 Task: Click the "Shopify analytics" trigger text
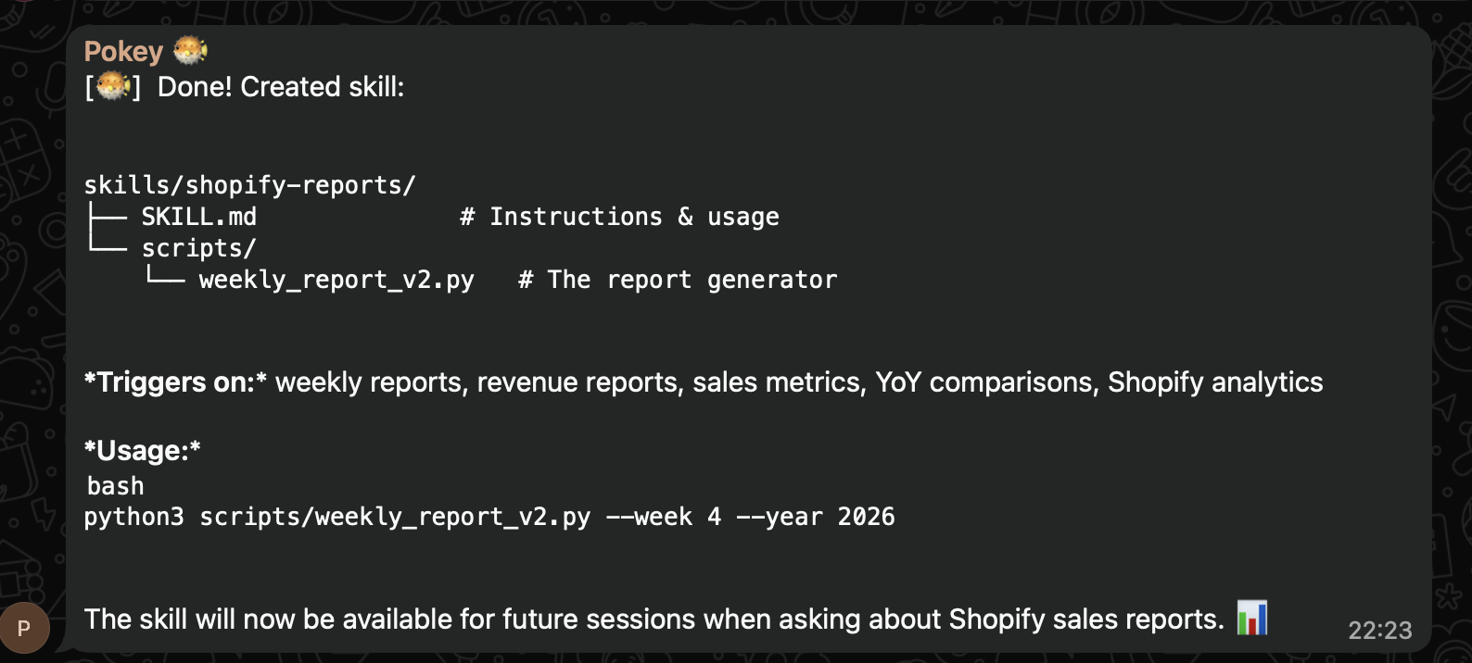[1215, 382]
